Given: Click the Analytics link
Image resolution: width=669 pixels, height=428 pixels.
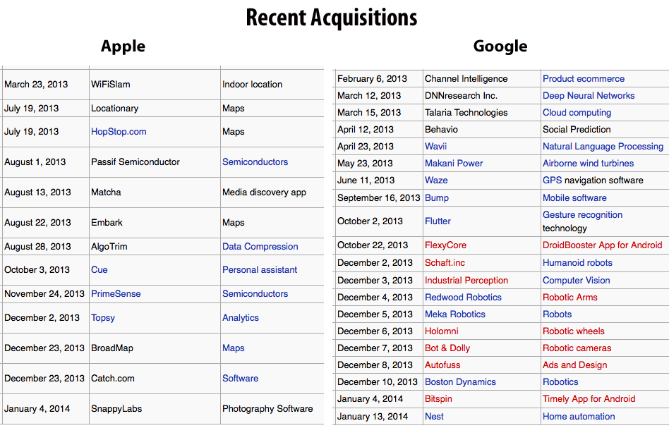Looking at the screenshot, I should coord(241,318).
